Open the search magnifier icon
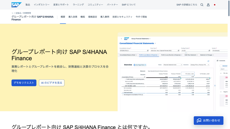This screenshot has height=129, width=230. pyautogui.click(x=202, y=5)
